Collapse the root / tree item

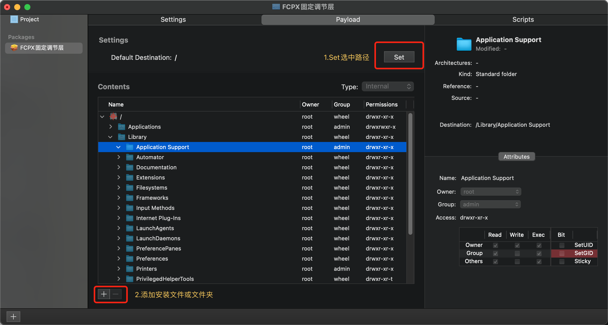point(102,117)
